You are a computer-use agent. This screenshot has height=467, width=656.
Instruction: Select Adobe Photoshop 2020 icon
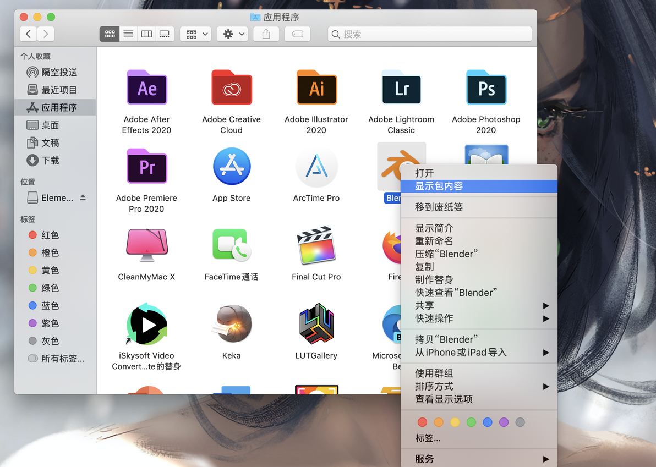click(486, 87)
